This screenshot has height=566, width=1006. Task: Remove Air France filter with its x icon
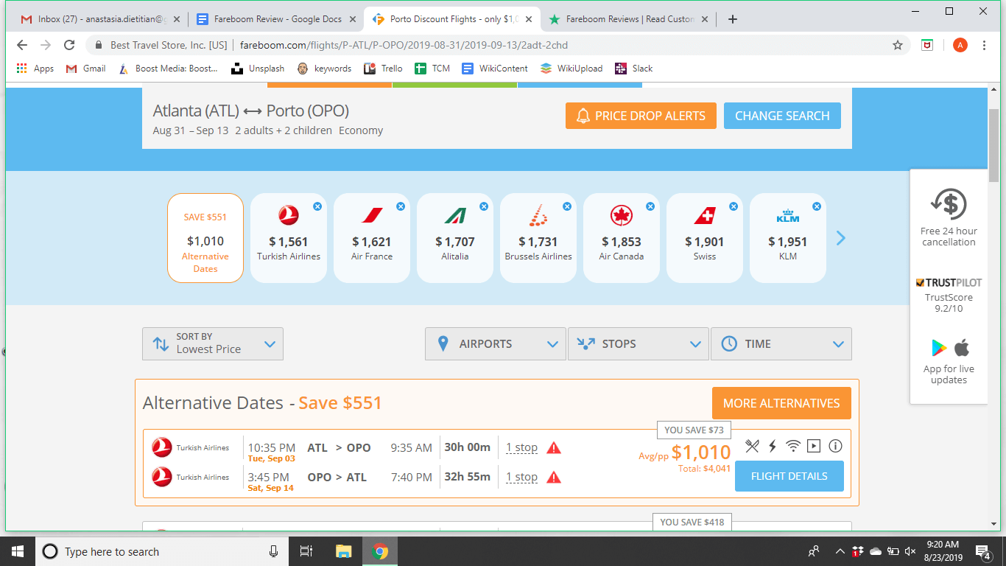401,206
